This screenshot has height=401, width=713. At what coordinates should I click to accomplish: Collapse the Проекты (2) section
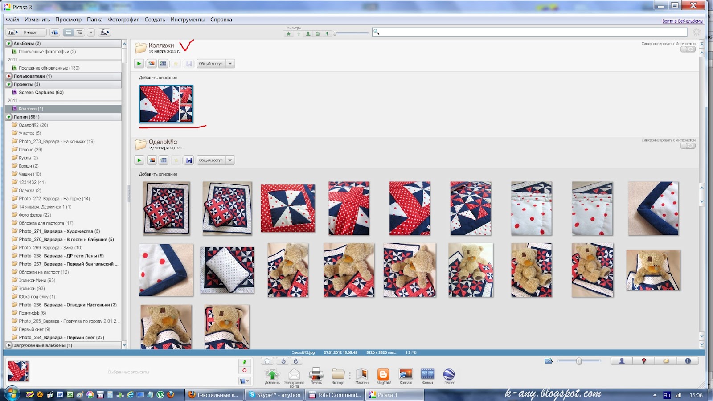(9, 84)
